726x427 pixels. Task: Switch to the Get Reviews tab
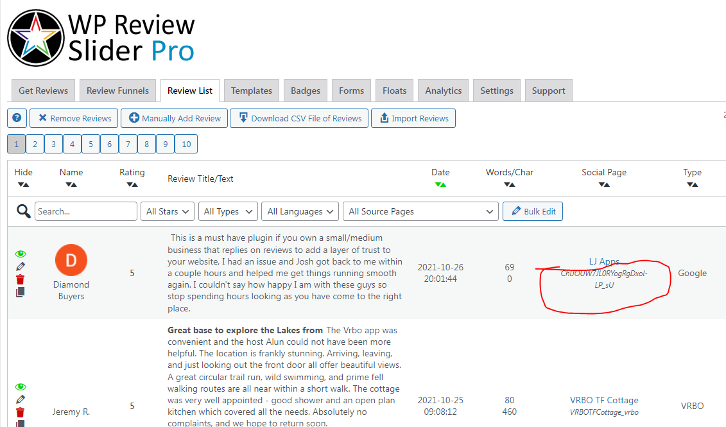tap(43, 91)
